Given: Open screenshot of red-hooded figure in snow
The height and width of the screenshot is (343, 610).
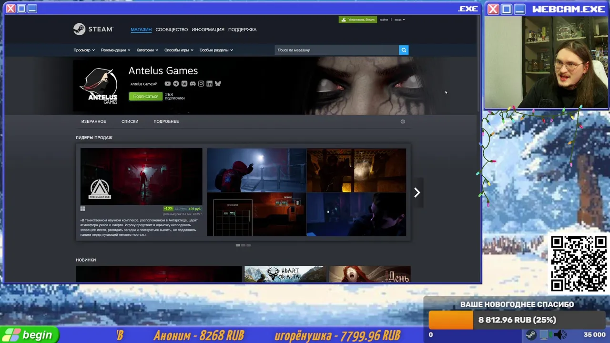Looking at the screenshot, I should pos(256,170).
